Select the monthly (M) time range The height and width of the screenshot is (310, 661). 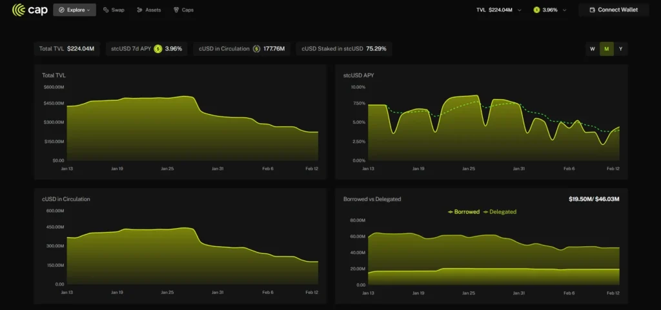pyautogui.click(x=606, y=49)
